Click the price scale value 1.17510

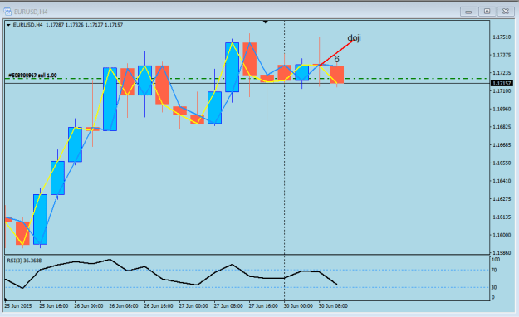tap(502, 37)
